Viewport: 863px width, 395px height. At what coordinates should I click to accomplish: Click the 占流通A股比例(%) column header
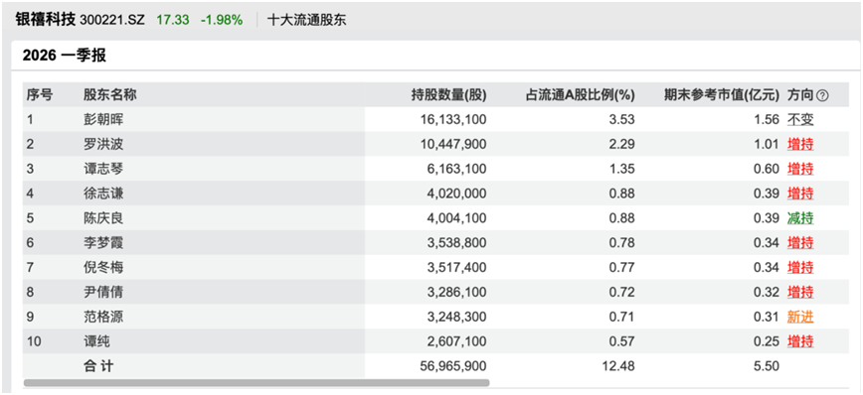click(580, 95)
